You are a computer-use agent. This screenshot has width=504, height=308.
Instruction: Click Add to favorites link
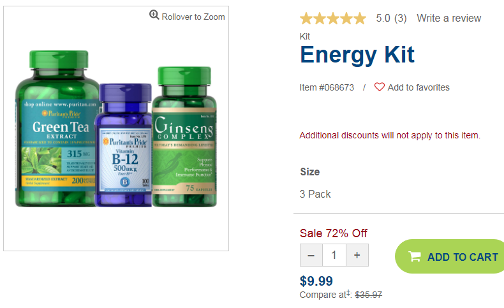418,87
